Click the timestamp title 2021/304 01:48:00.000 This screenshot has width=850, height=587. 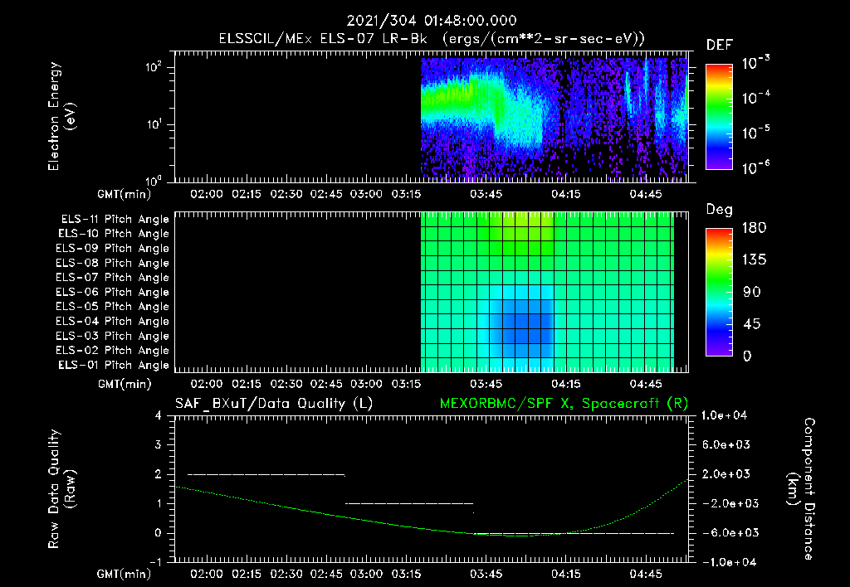432,21
